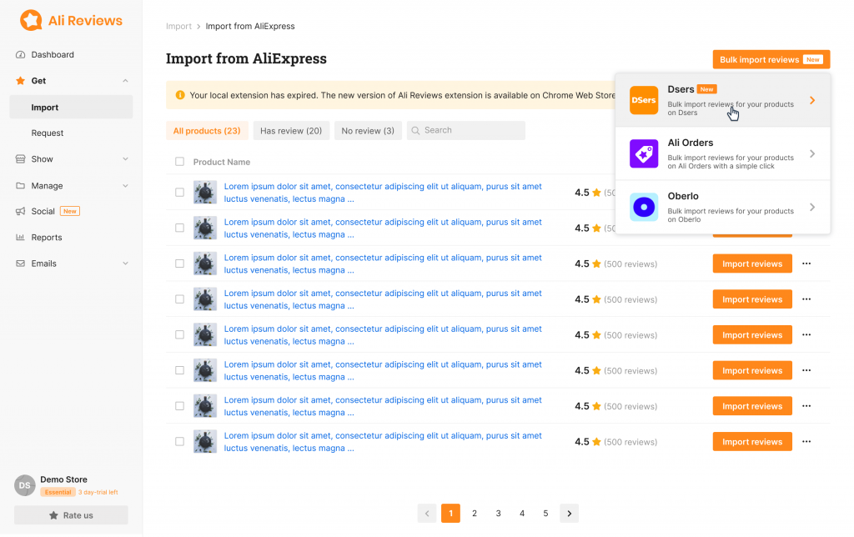This screenshot has height=537, width=854.
Task: Open the Ali Orders option arrow
Action: pos(812,153)
